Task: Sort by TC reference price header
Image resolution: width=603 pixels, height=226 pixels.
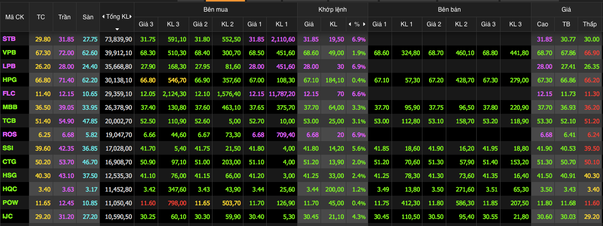Action: [x=41, y=17]
